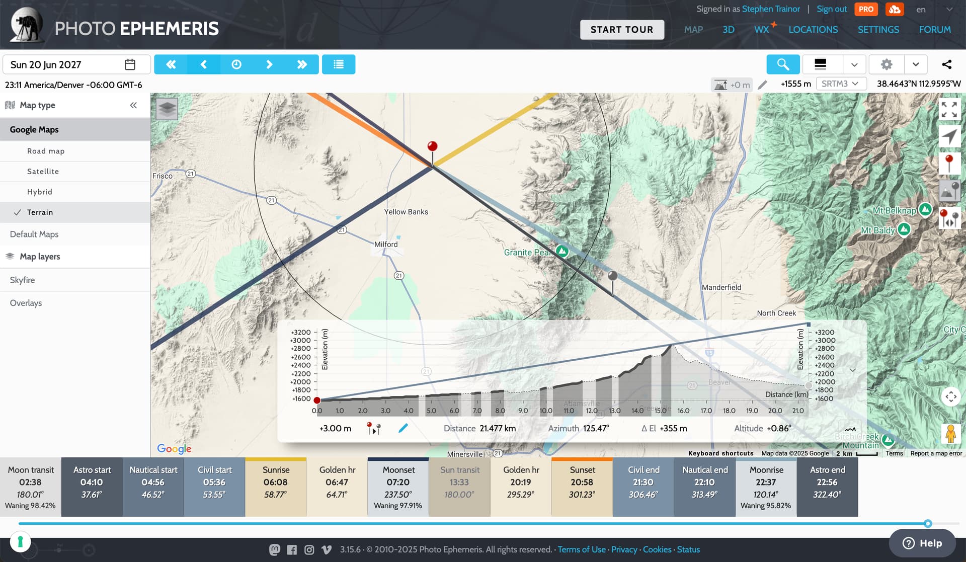Open the language en dropdown

tap(934, 10)
